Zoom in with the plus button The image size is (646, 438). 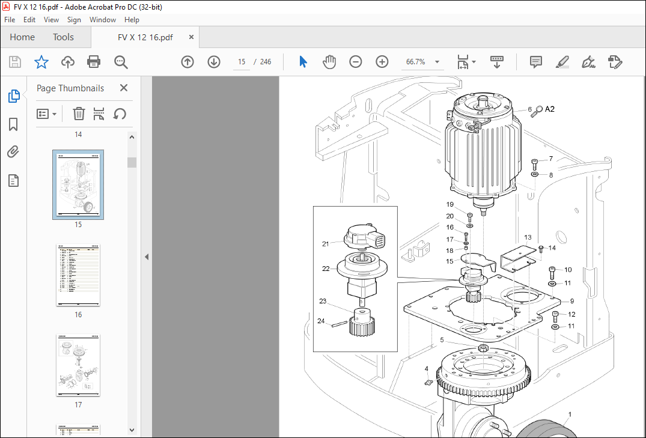pyautogui.click(x=382, y=62)
